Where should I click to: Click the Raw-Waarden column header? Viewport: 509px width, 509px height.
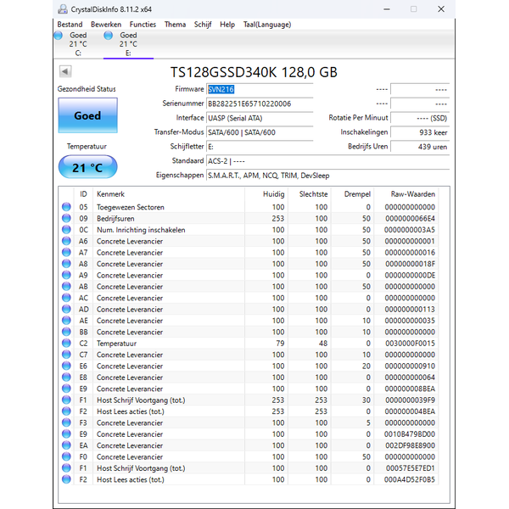pyautogui.click(x=406, y=194)
